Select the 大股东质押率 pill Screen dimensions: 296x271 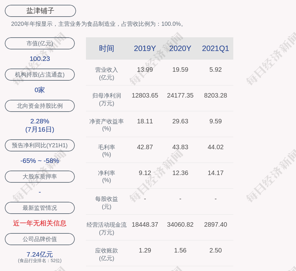pos(40,177)
